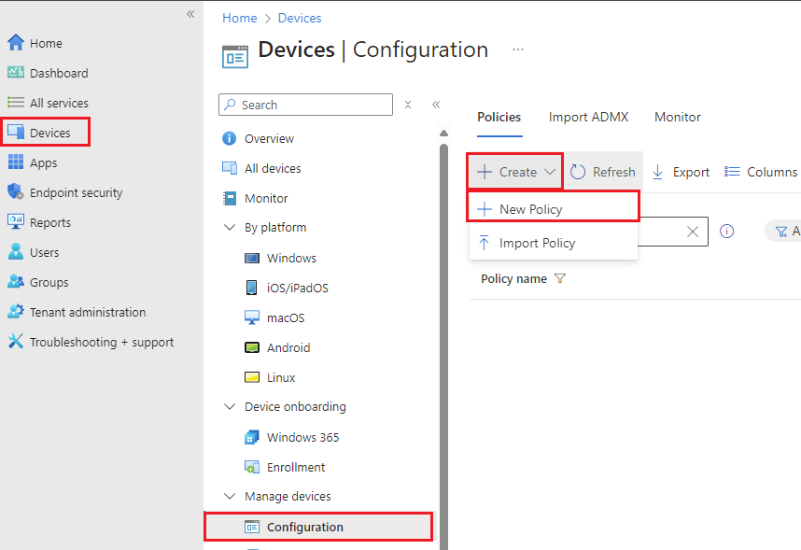Refresh the policies list
Screen dimensions: 801x550
[603, 172]
